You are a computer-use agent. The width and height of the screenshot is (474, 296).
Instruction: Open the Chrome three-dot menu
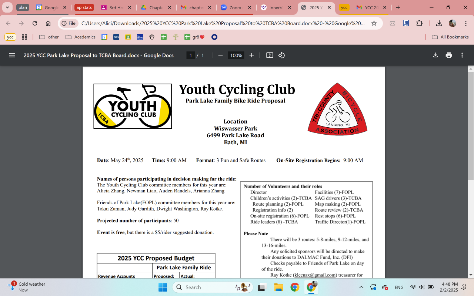pos(466,23)
